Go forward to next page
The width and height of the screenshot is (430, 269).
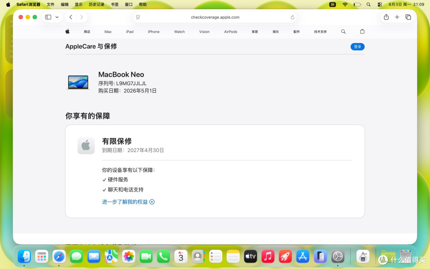(82, 17)
